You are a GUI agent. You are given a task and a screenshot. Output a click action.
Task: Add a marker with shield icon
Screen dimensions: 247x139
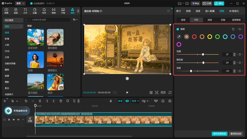coord(68,101)
